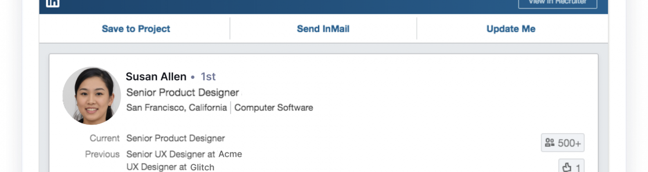Click the LinkedIn logo icon
648x172 pixels.
click(53, 3)
